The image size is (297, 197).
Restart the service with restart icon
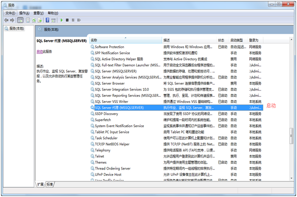[79, 20]
